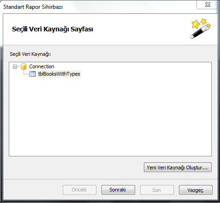Viewport: 220px width, 203px height.
Task: Click the gray area left of the Önceki button
Action: pyautogui.click(x=33, y=190)
